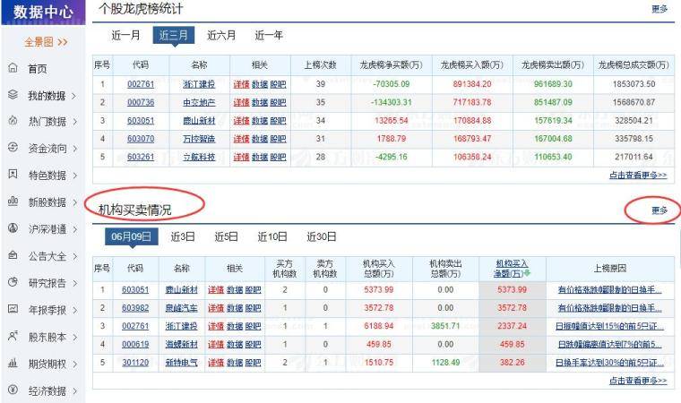Open stock name 万控智造 link

coord(199,139)
